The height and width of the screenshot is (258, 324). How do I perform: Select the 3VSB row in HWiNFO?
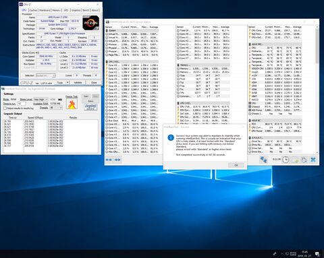click(x=275, y=93)
